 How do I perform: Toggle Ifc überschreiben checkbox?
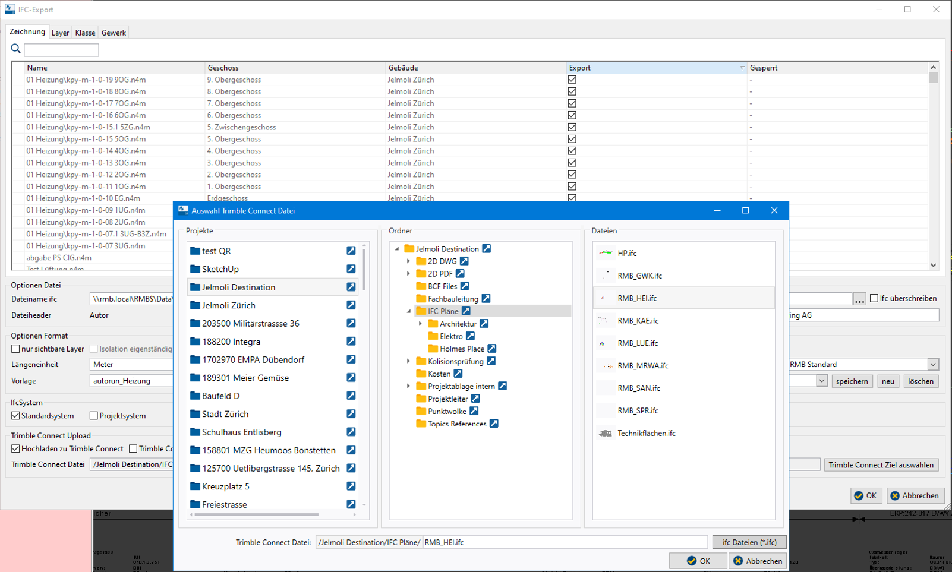pyautogui.click(x=874, y=298)
